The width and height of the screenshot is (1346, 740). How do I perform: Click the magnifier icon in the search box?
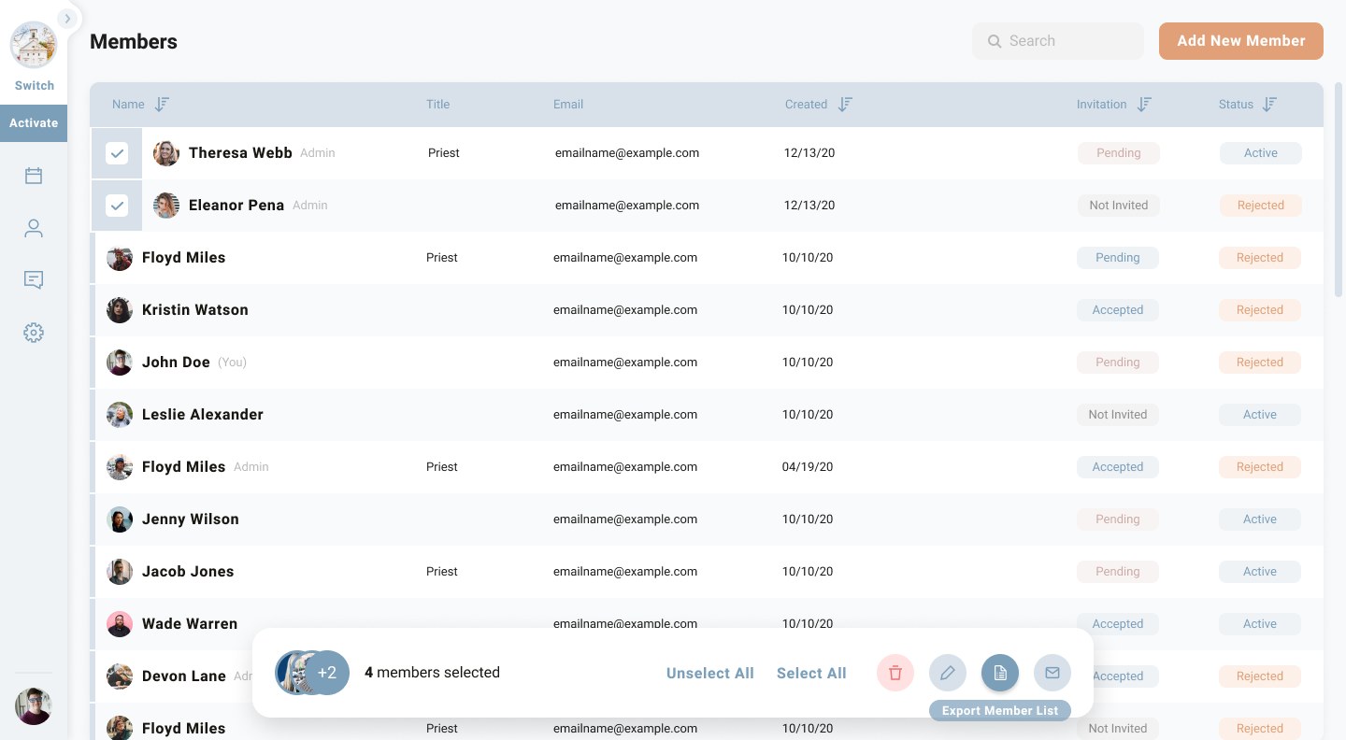[995, 41]
